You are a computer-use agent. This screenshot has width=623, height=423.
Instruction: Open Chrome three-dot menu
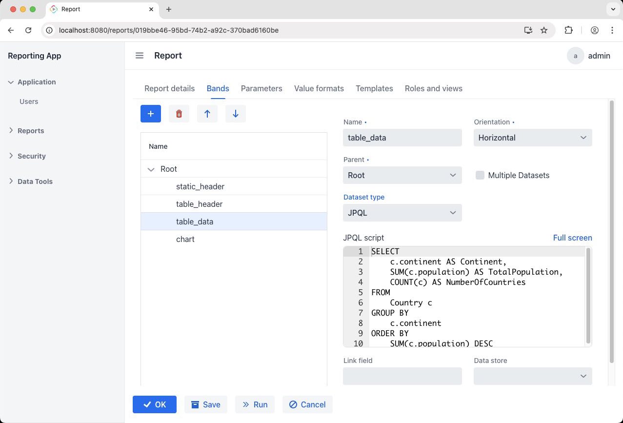point(612,30)
